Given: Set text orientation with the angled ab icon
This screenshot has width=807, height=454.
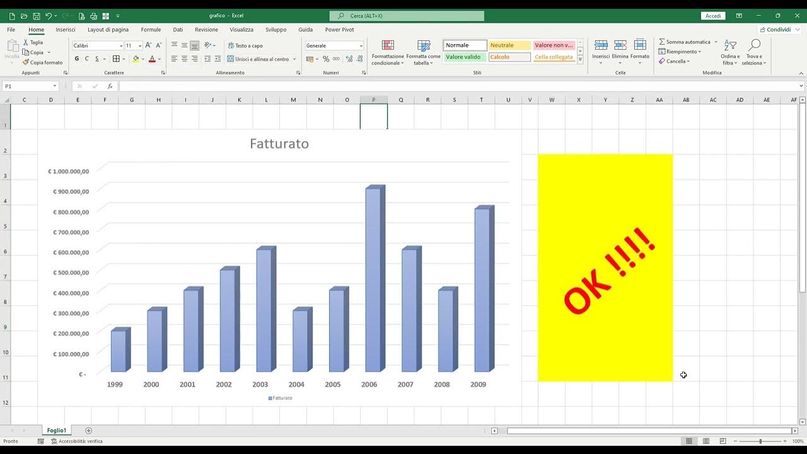Looking at the screenshot, I should tap(208, 45).
